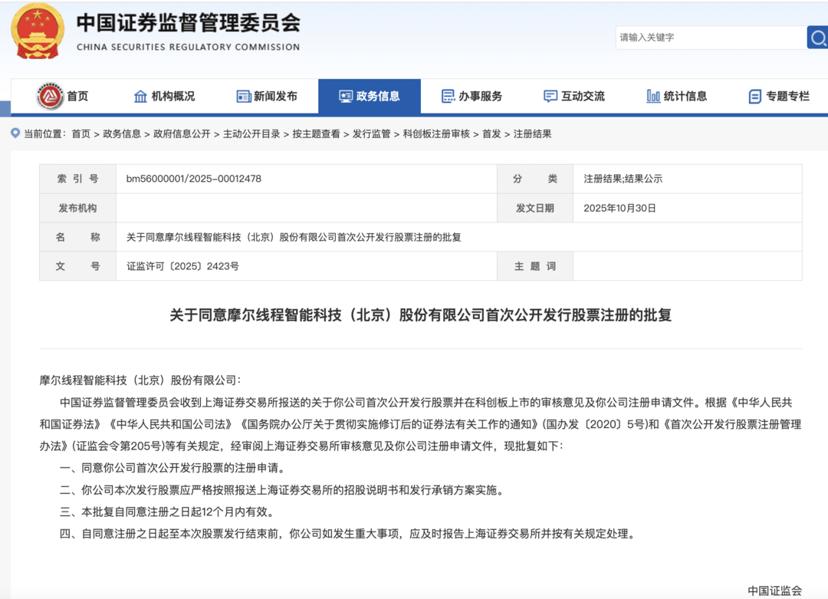828x599 pixels.
Task: Click the location pin icon in breadcrumb
Action: (15, 133)
